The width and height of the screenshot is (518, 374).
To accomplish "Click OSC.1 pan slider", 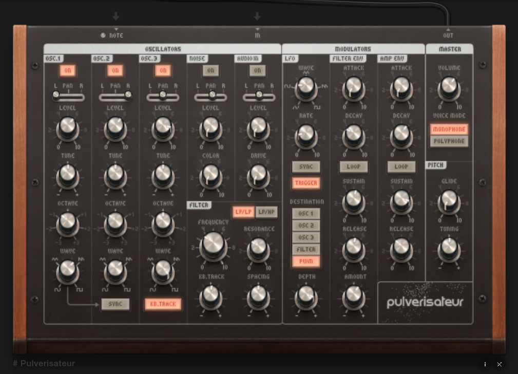I will pyautogui.click(x=68, y=97).
